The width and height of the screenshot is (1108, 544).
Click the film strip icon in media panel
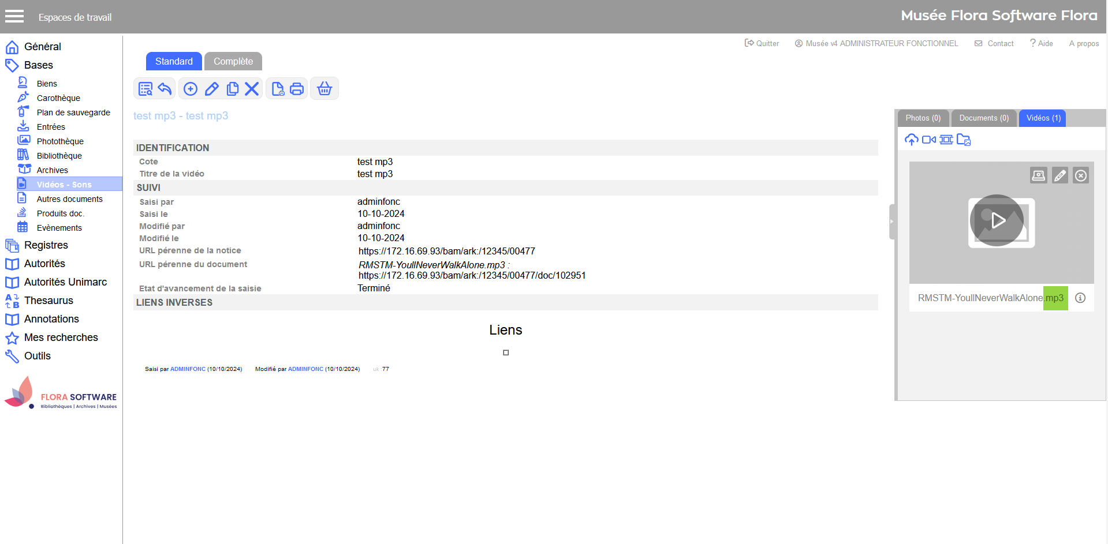[946, 140]
